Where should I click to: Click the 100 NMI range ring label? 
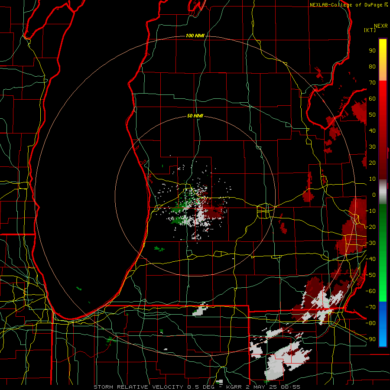(195, 36)
